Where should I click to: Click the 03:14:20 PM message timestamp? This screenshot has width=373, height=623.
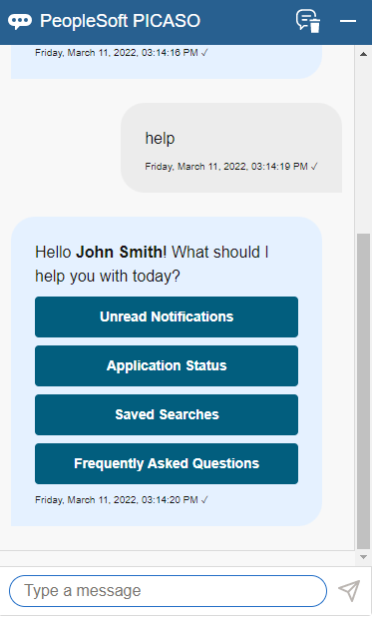(x=122, y=500)
